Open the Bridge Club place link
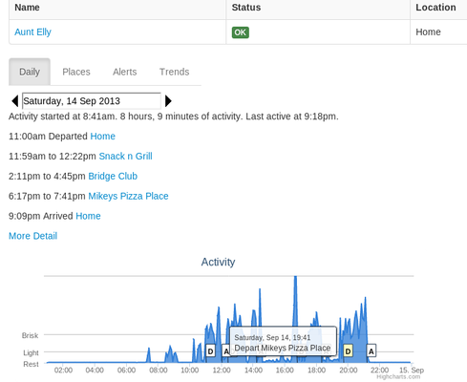Image resolution: width=467 pixels, height=382 pixels. 113,176
